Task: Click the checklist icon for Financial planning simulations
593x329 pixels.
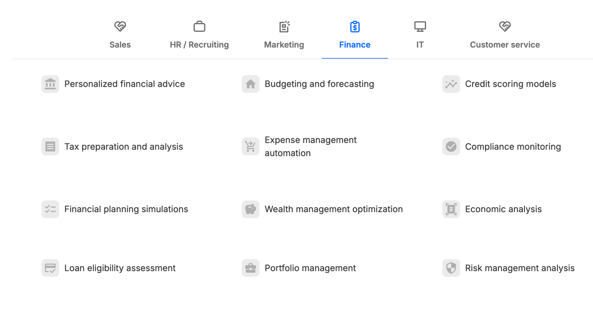Action: 50,209
